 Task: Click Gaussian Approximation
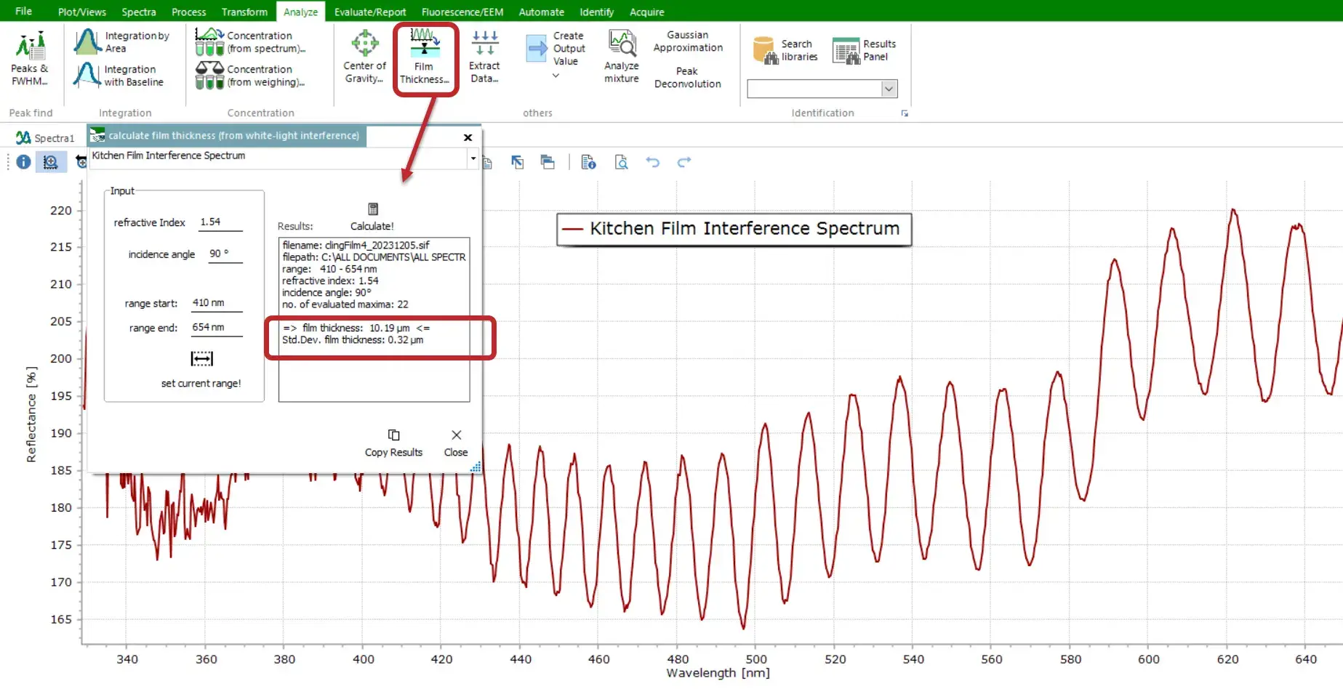[688, 41]
